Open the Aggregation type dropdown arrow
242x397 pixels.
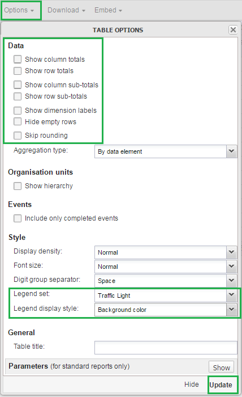(x=231, y=151)
